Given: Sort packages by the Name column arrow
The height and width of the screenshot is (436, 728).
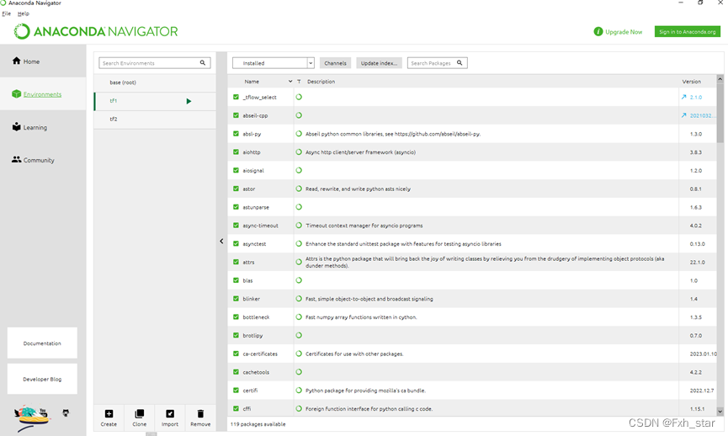Looking at the screenshot, I should 290,82.
